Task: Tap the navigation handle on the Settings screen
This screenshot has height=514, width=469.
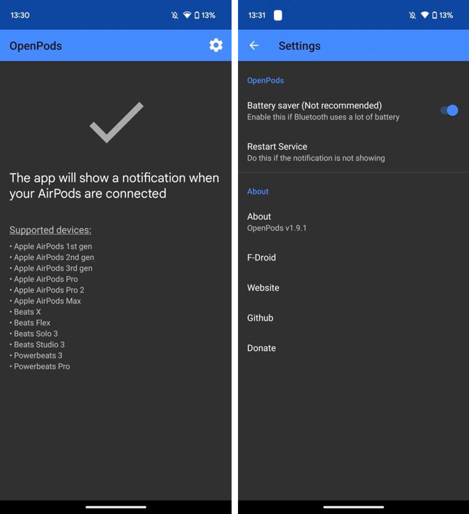Action: [x=354, y=507]
